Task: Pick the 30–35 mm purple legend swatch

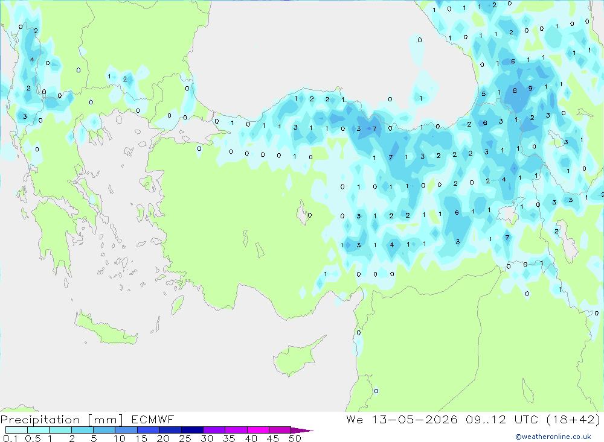Action: tap(214, 430)
